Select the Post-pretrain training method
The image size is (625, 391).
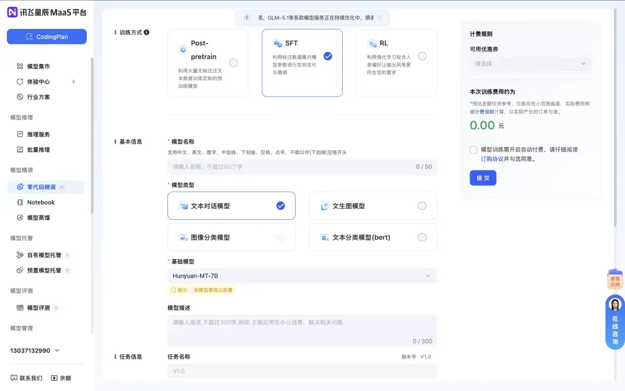click(x=233, y=63)
